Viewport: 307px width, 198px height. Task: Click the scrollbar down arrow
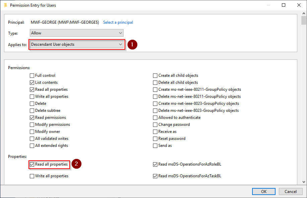(304, 182)
